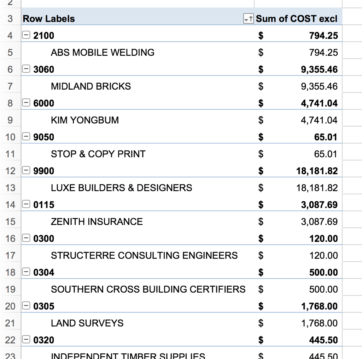Select the 6000 group label
362x359 pixels.
43,103
